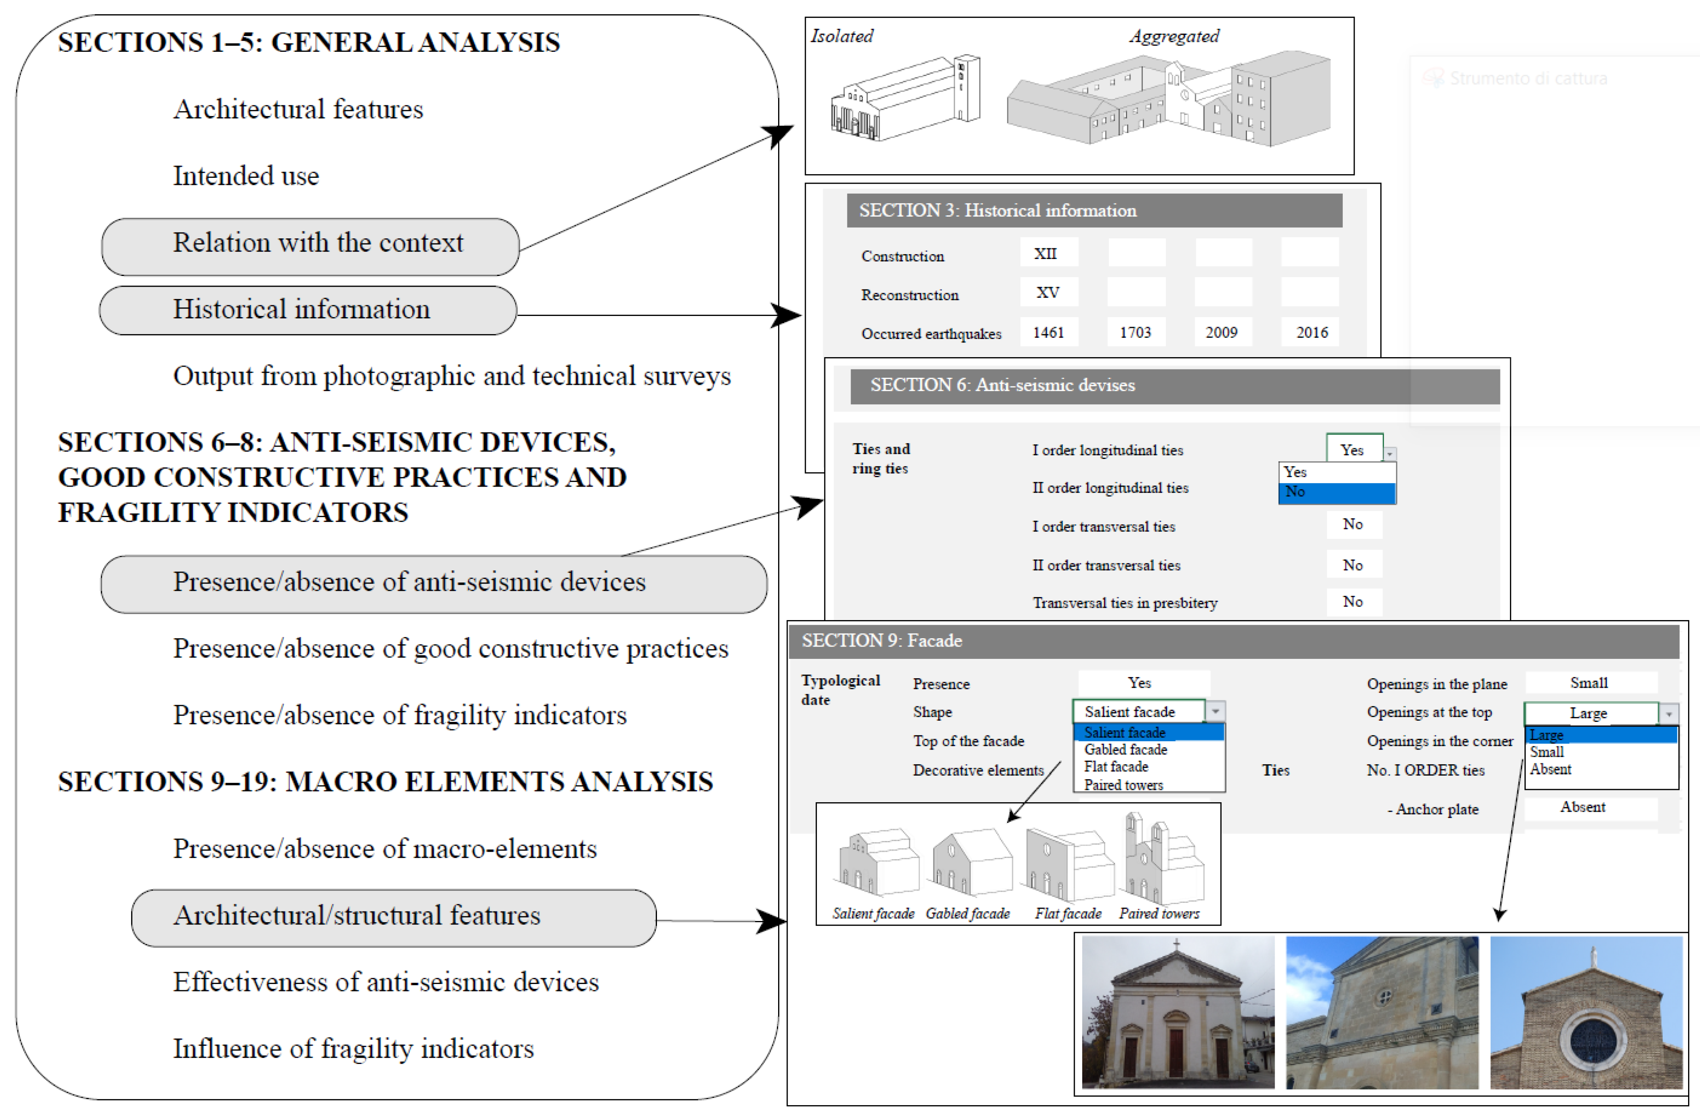Click the Isolated church illustration
This screenshot has height=1117, width=1700.
click(x=905, y=99)
